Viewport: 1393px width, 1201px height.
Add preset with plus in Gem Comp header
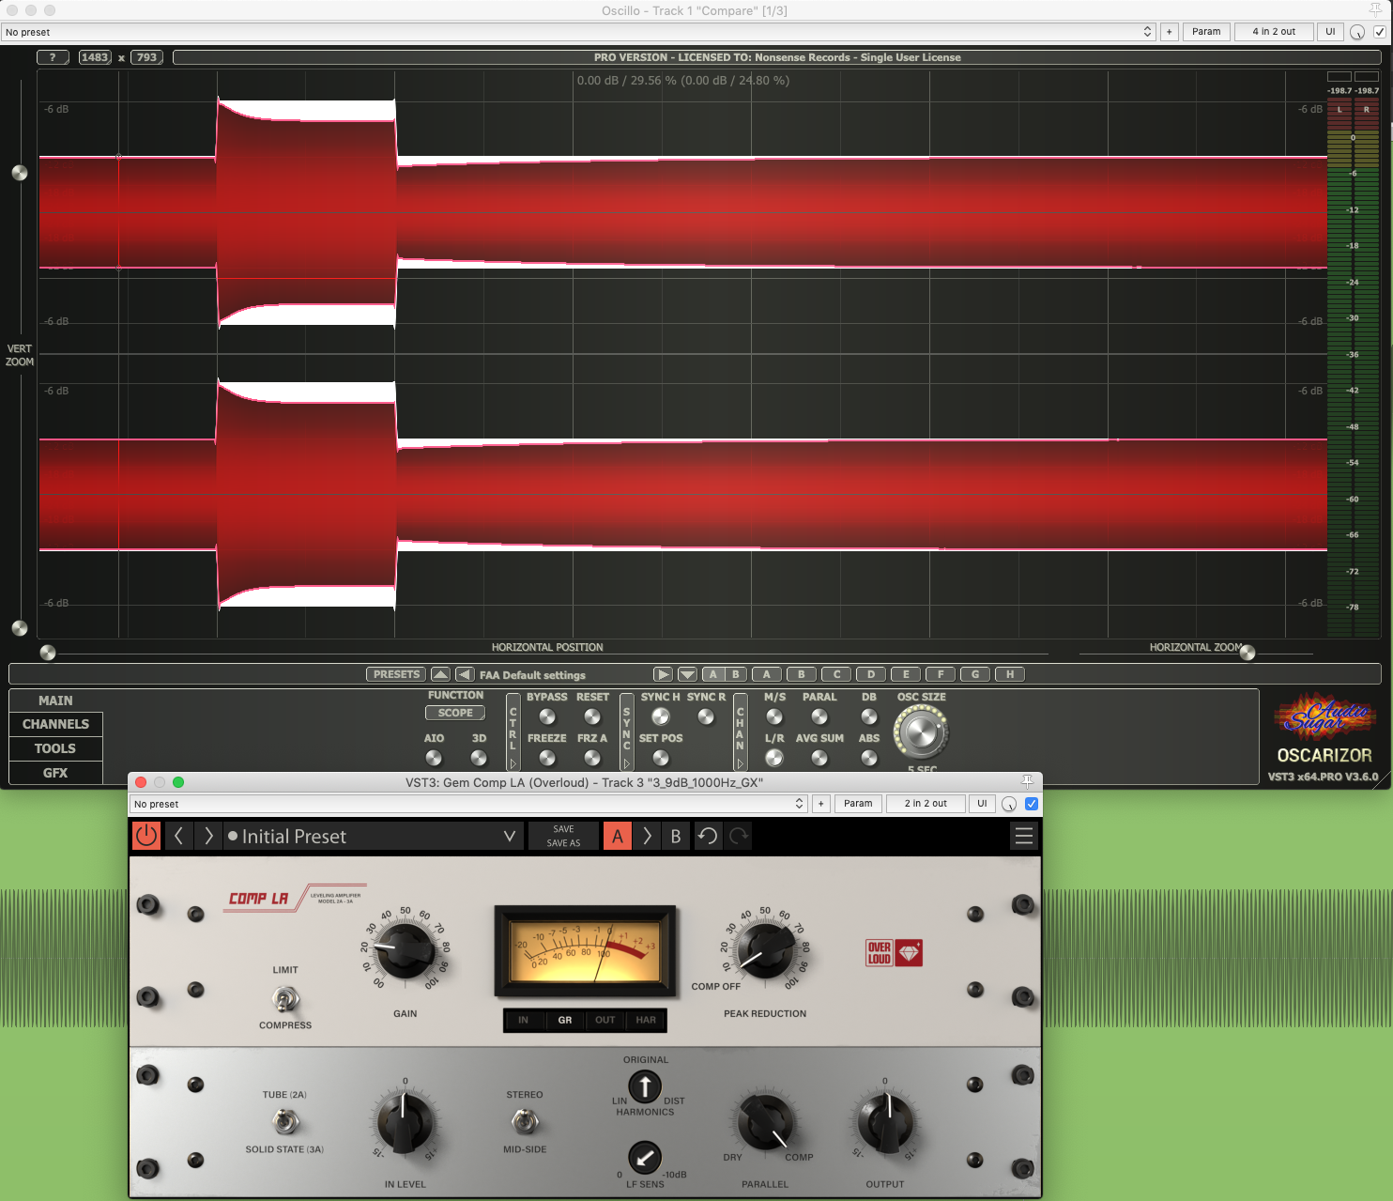point(821,804)
